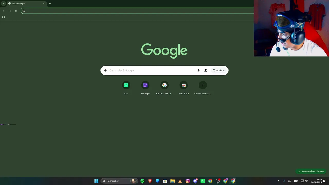
Task: Open the Windows Start menu
Action: [x=96, y=181]
